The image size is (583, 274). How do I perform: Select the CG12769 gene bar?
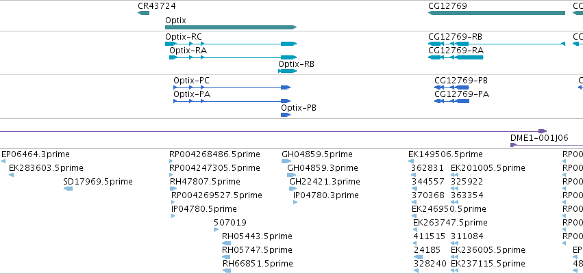coord(497,13)
